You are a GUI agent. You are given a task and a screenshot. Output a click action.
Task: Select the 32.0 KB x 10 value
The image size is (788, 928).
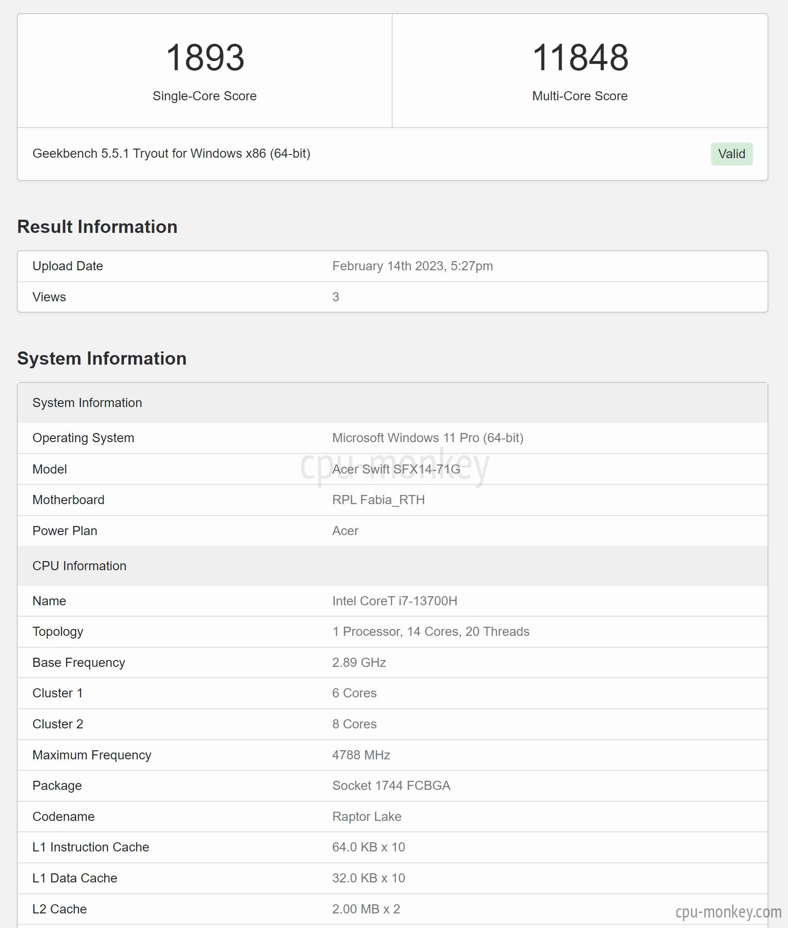click(x=368, y=878)
